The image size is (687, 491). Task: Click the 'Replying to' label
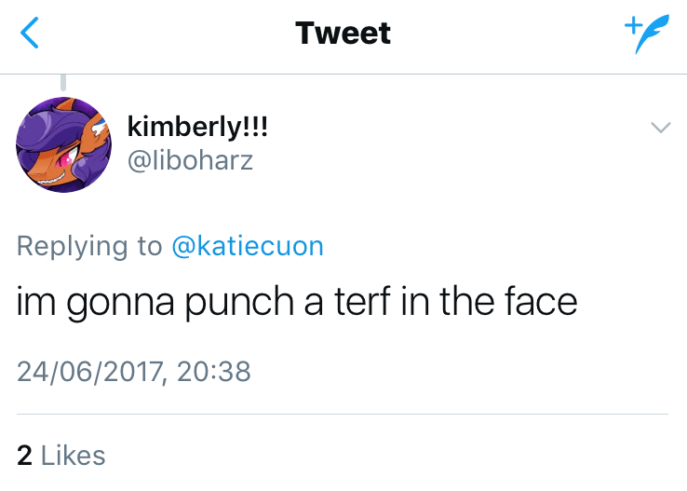click(89, 246)
